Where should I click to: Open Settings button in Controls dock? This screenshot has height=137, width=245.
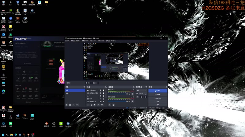click(158, 101)
